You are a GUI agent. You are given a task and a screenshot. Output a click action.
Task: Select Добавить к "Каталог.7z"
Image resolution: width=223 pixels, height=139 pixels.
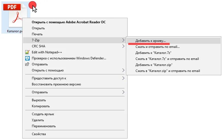pyautogui.click(x=153, y=53)
